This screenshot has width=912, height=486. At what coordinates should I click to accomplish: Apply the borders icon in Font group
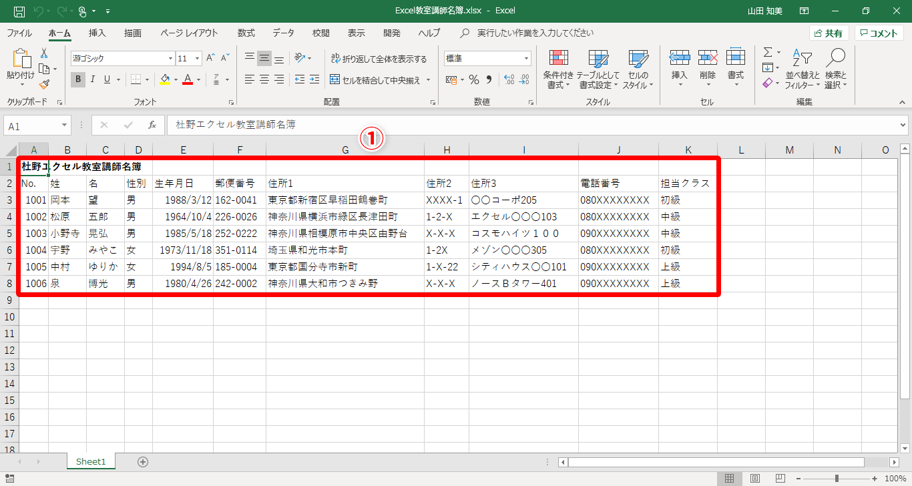pos(136,79)
